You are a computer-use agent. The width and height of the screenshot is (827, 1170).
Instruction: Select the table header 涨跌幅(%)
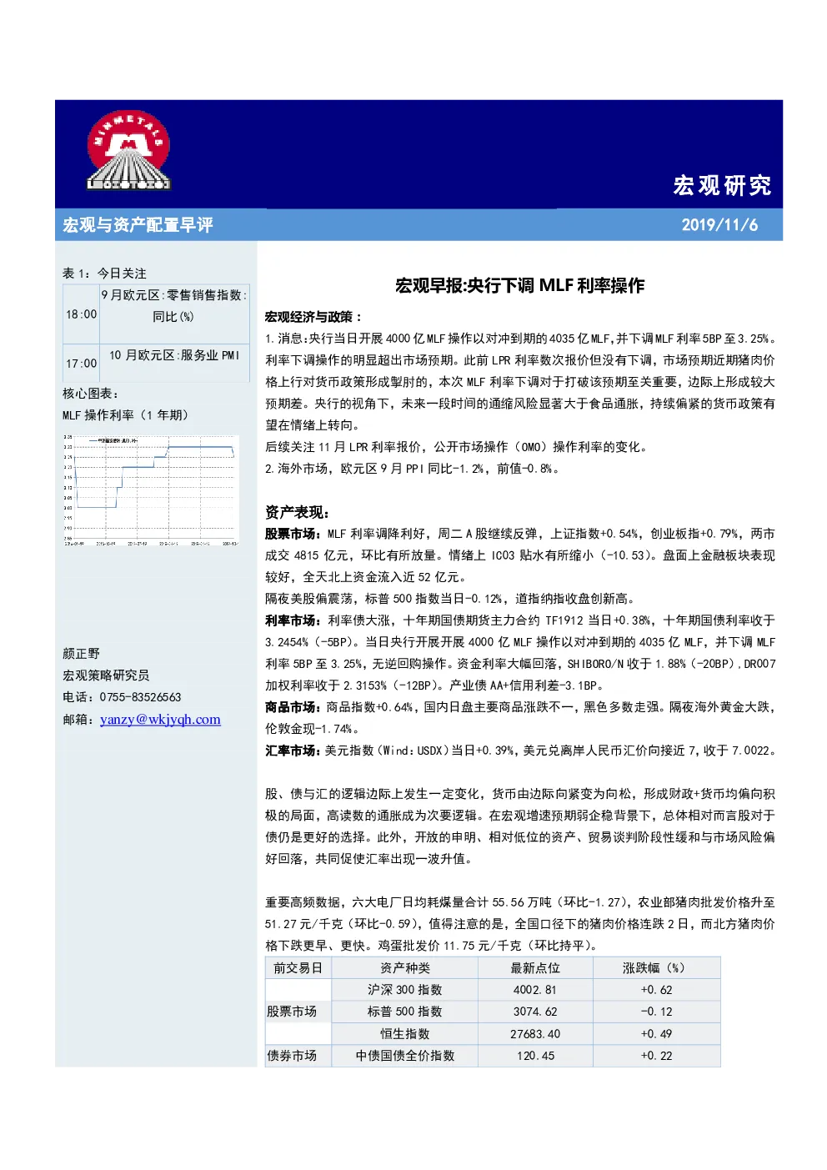pyautogui.click(x=656, y=967)
